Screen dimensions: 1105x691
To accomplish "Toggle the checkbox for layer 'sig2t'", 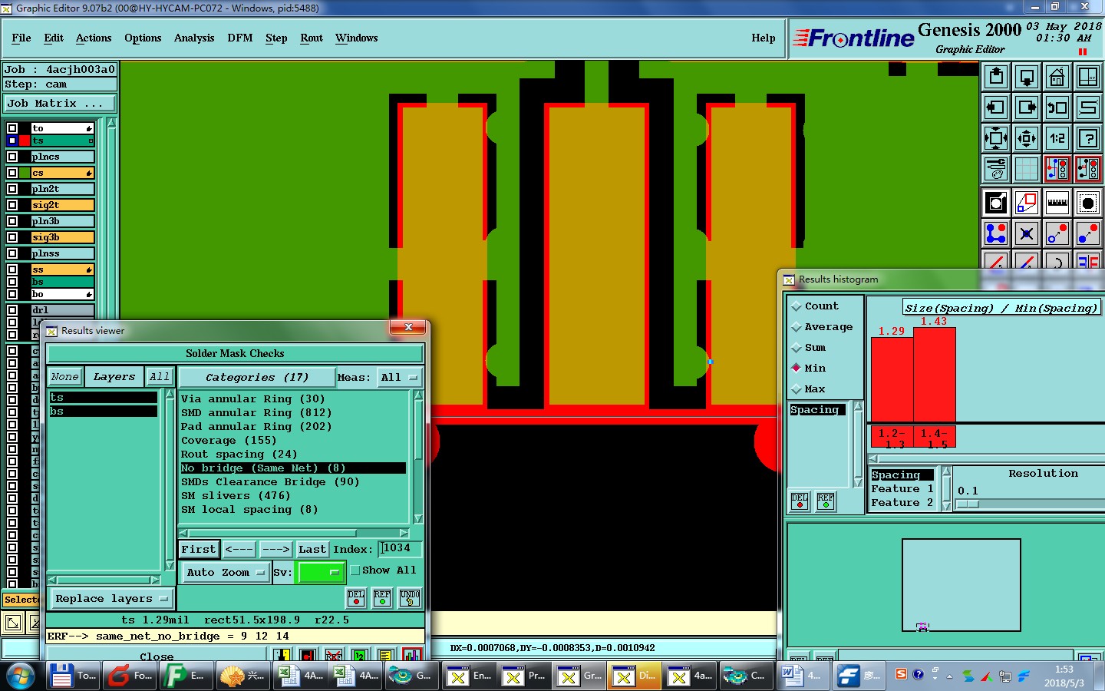I will coord(12,205).
